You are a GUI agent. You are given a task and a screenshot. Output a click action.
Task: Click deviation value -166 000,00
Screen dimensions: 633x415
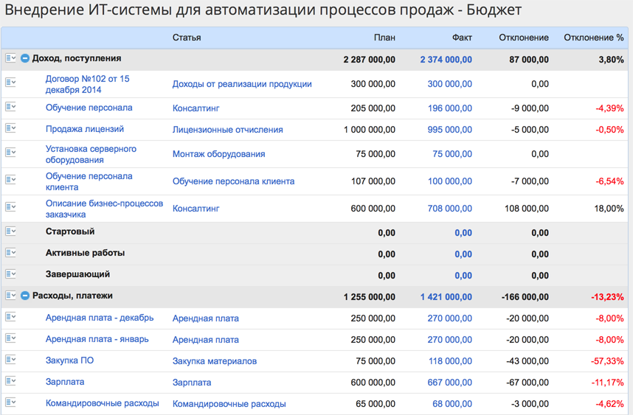pos(525,297)
